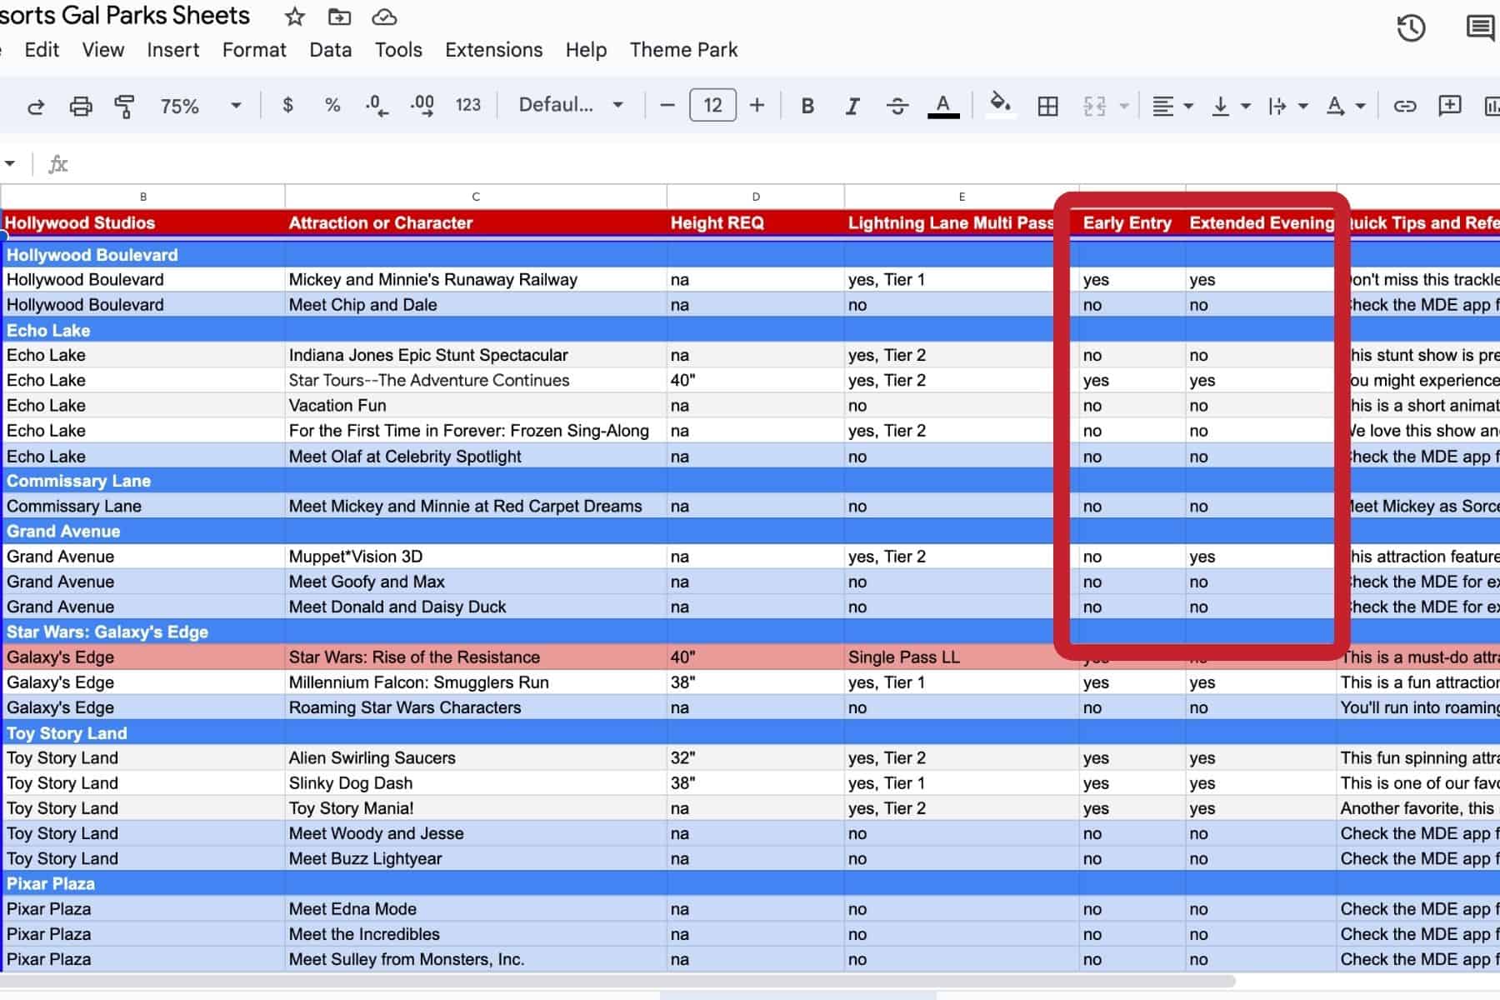This screenshot has height=1000, width=1500.
Task: Select 'Height REQ' header cell
Action: [x=756, y=222]
